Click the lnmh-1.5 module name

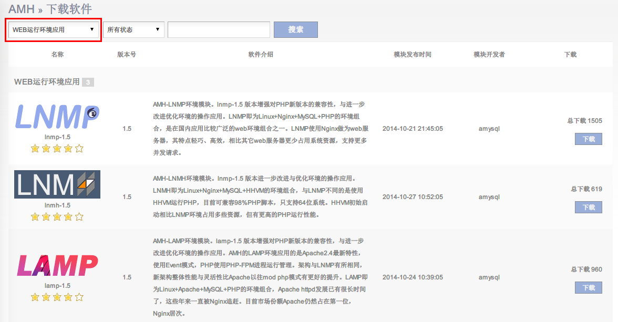tap(57, 205)
